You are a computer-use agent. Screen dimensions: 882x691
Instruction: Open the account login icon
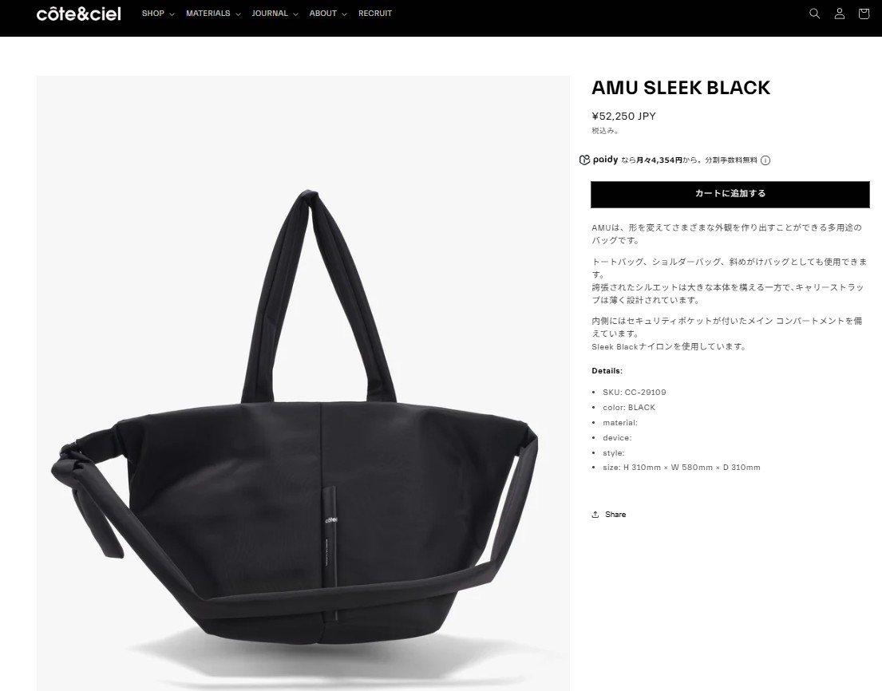point(839,14)
